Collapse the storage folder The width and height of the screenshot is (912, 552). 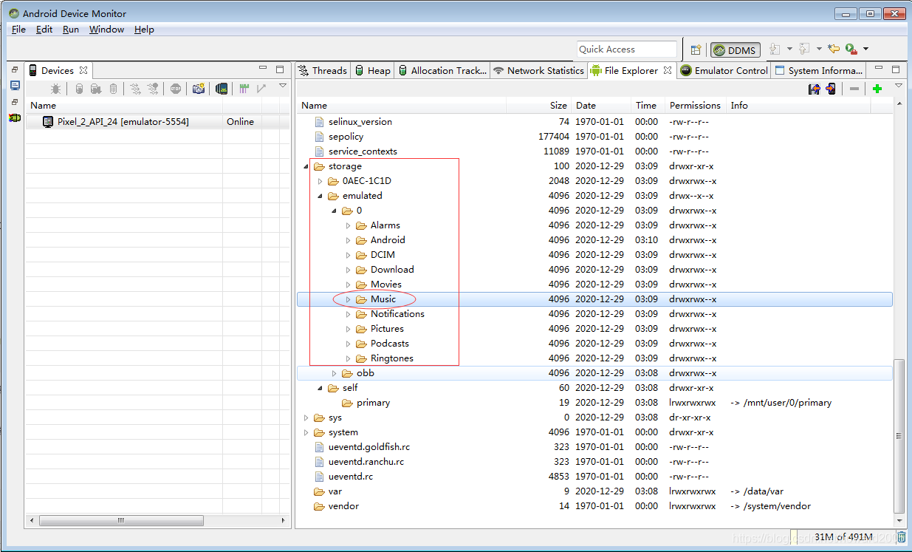(306, 166)
